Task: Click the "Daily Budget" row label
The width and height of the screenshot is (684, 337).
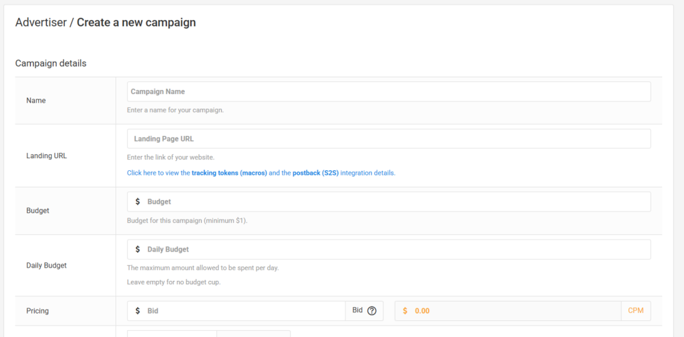Action: pos(46,265)
